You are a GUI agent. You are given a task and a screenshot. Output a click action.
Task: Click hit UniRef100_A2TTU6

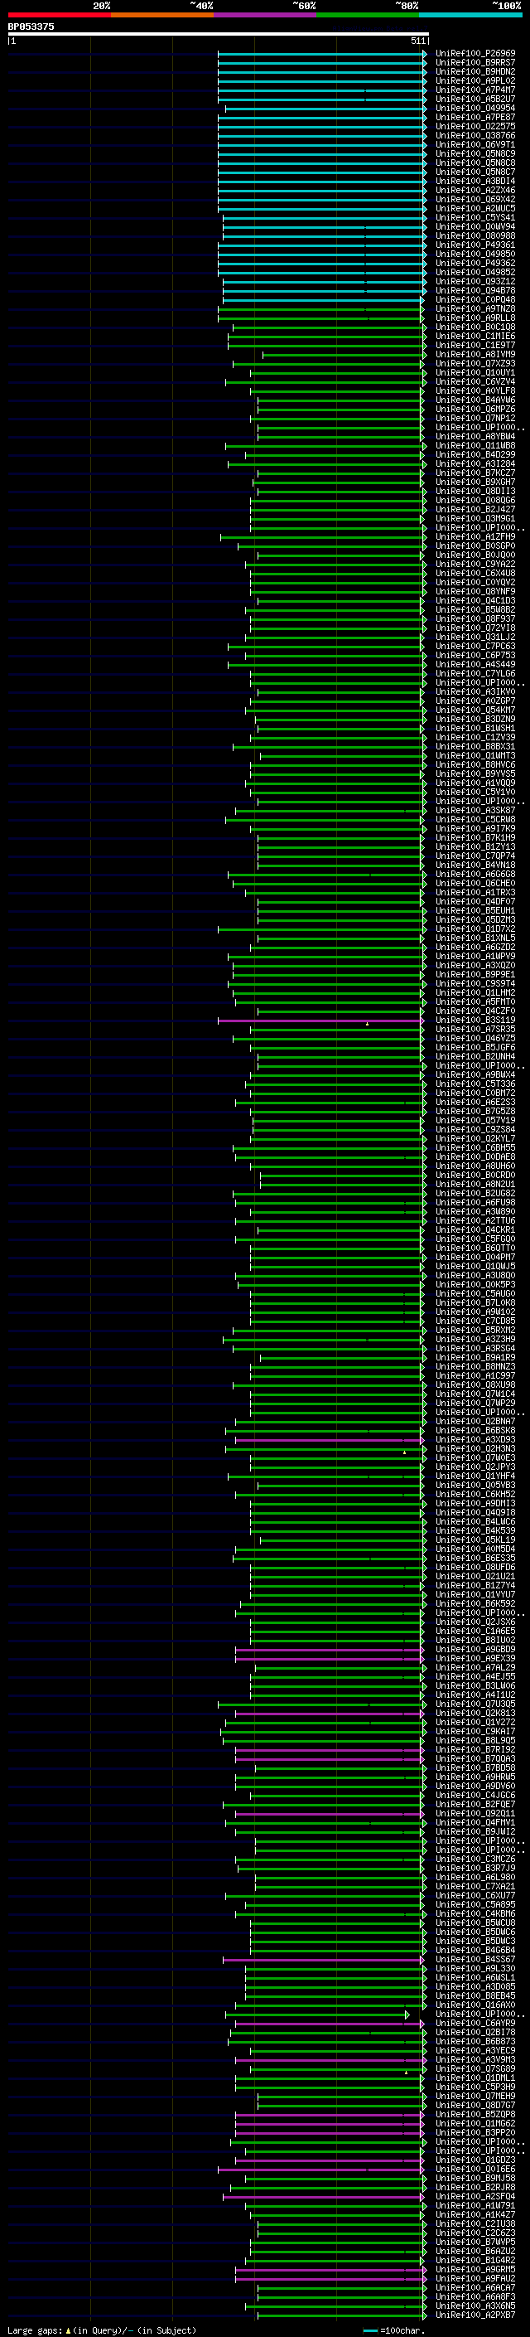pyautogui.click(x=475, y=1220)
